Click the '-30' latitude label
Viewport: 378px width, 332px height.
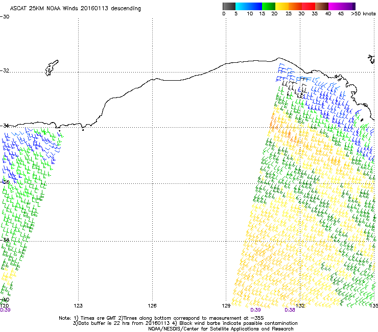(5, 17)
